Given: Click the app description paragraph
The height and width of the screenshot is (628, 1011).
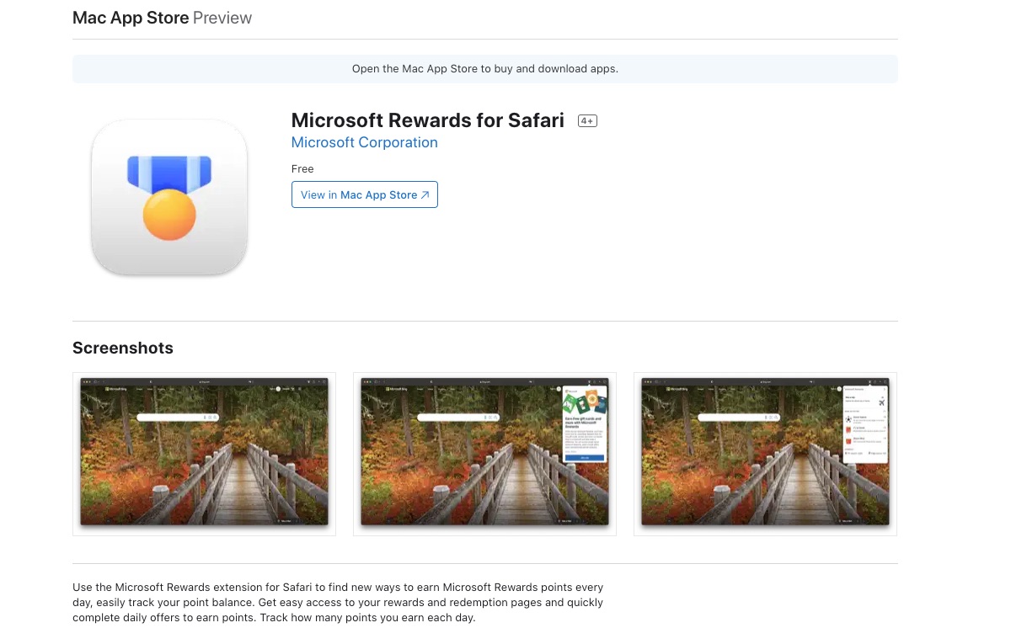Looking at the screenshot, I should [338, 603].
